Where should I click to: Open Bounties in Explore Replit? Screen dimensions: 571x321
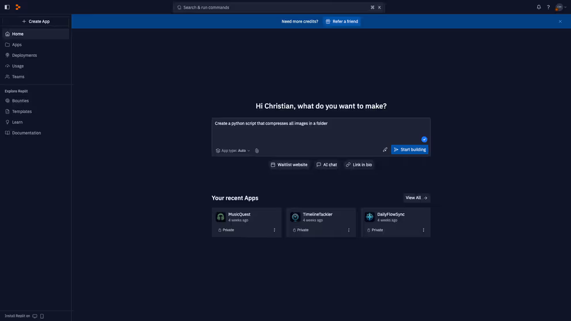click(20, 101)
